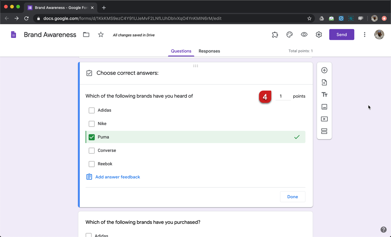The width and height of the screenshot is (391, 237).
Task: Click the Add question plus icon
Action: [x=324, y=70]
